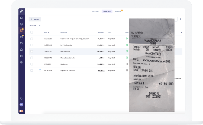Switch to the Personal tab
This screenshot has height=125, width=203.
click(x=95, y=12)
